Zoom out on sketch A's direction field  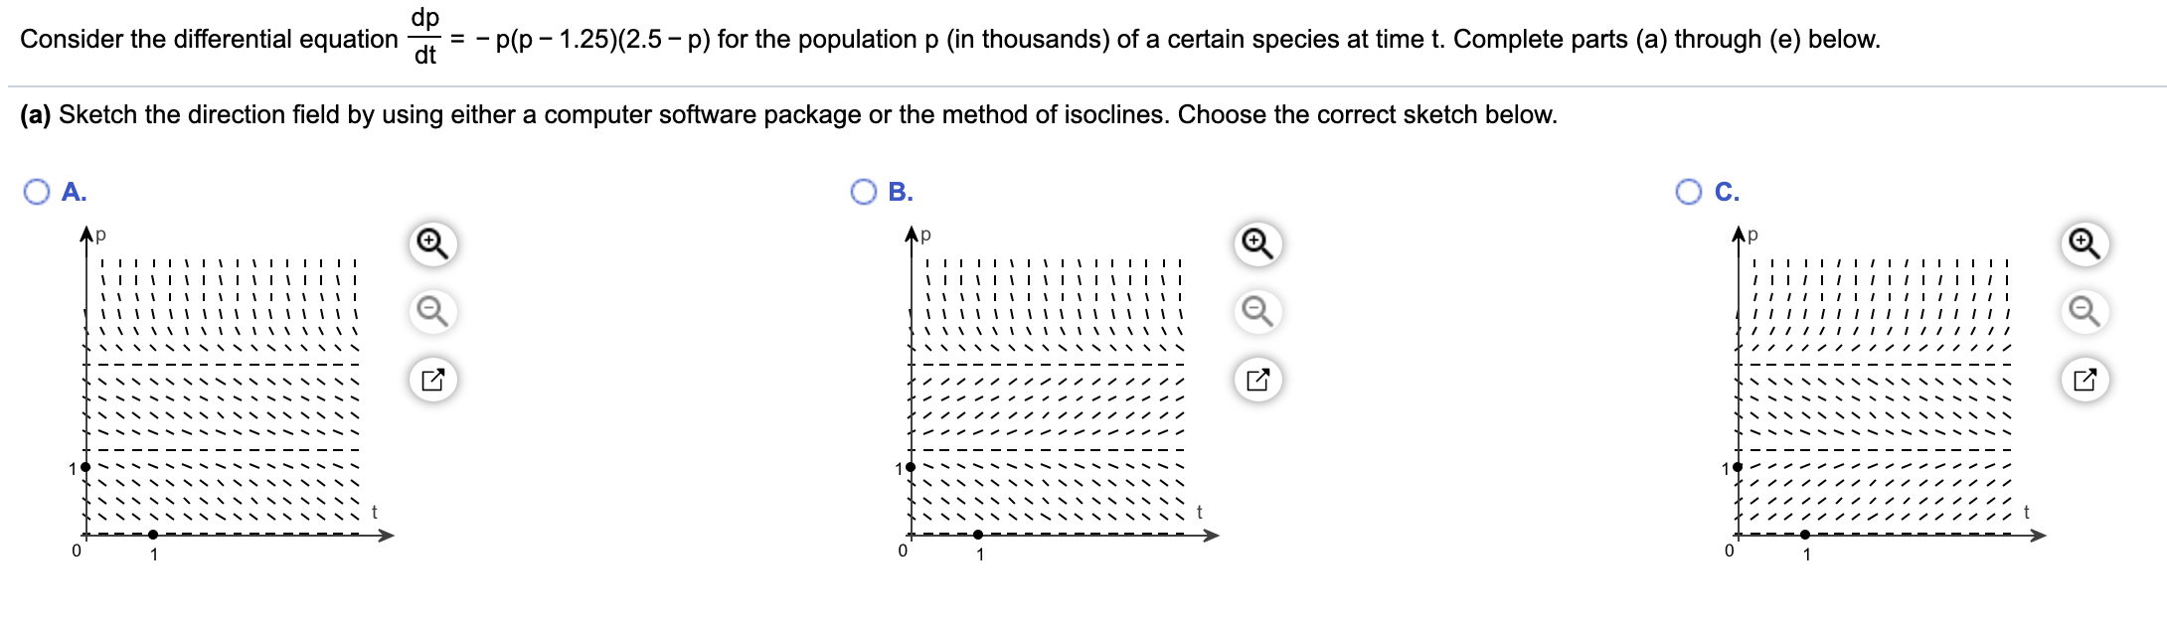[x=429, y=311]
